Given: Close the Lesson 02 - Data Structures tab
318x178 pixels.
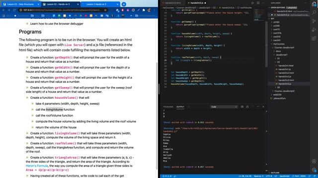Looking at the screenshot, I should tap(38, 4).
